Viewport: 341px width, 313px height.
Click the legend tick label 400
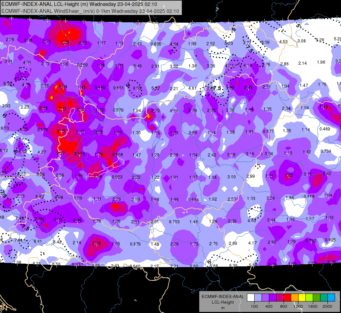(269, 306)
